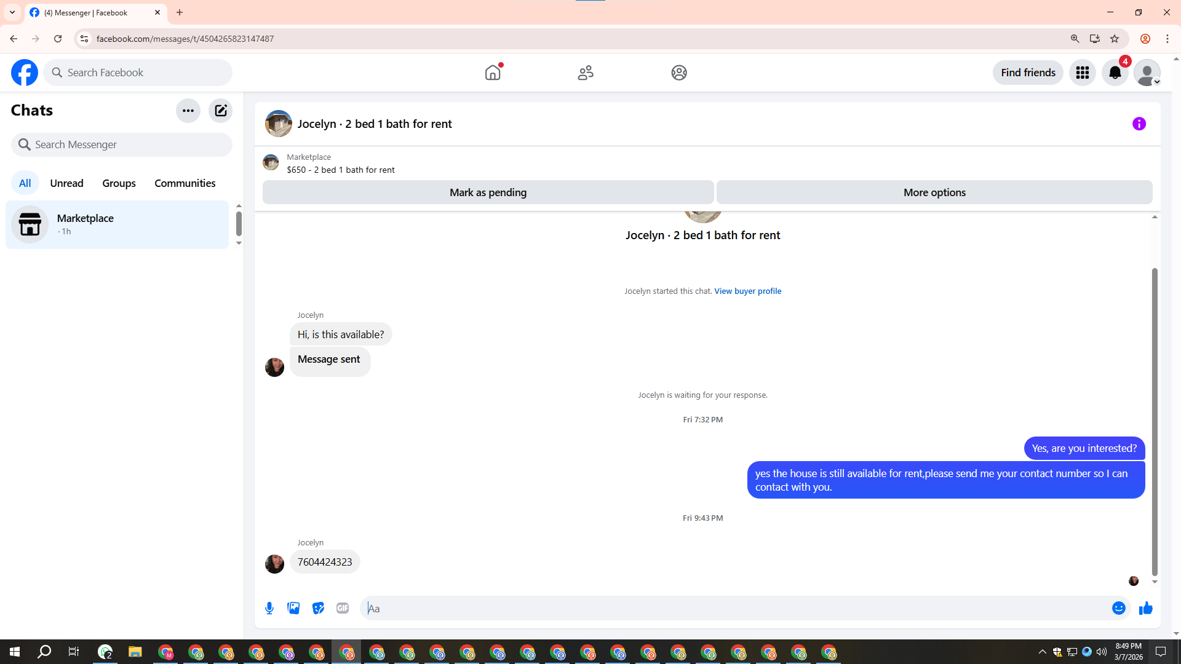Click the Hi, is this available? message
1181x664 pixels.
[x=341, y=334]
